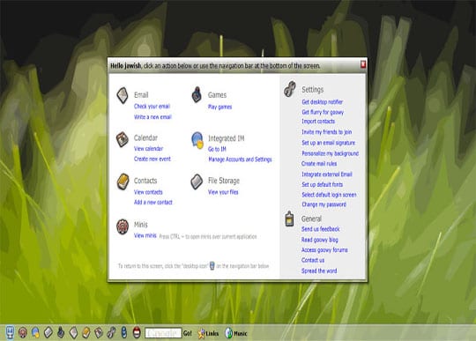Open Set up default fonts link

[322, 184]
